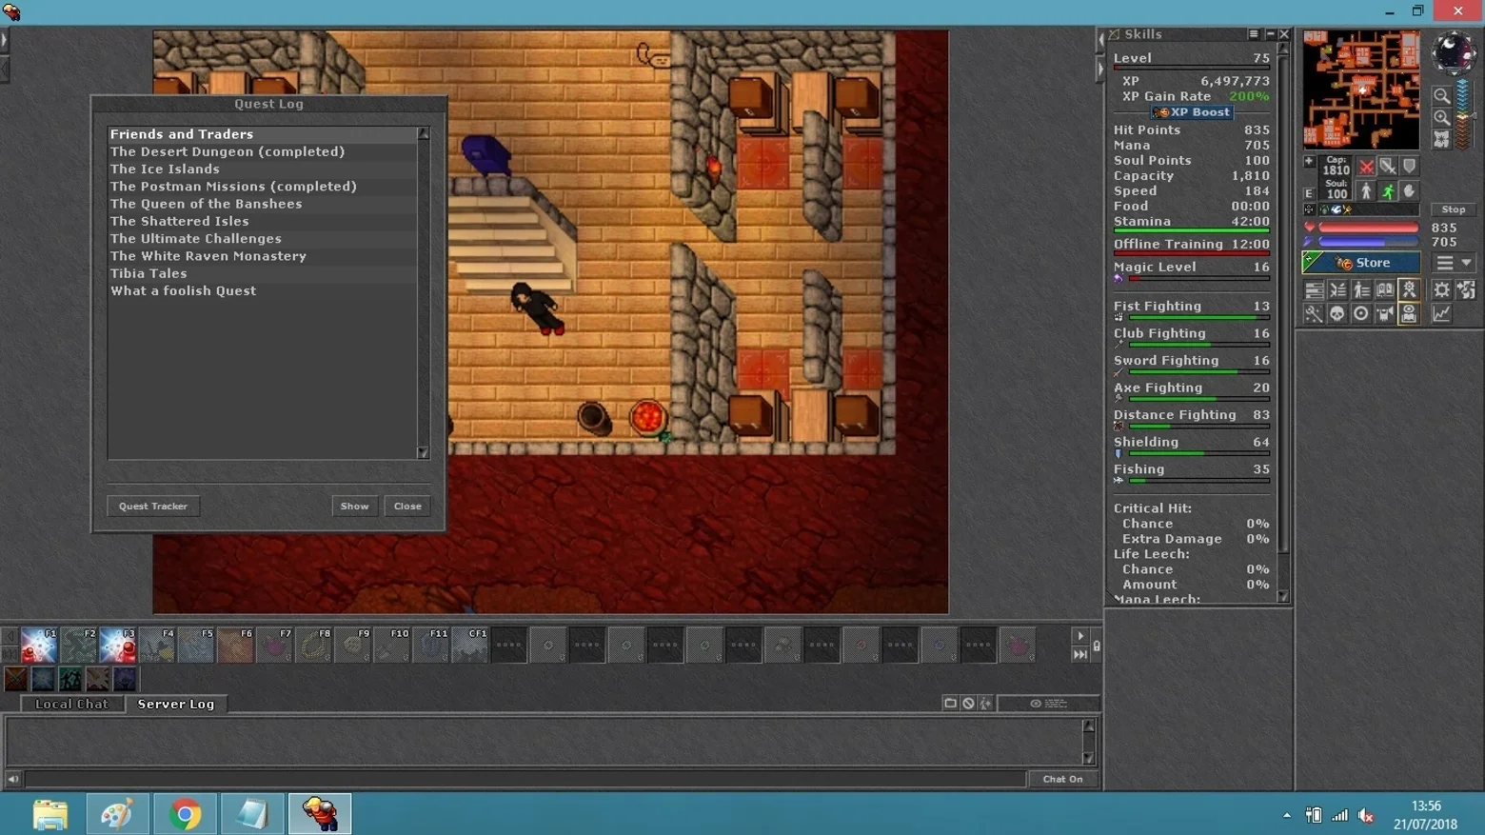Click the chat text input field
Image resolution: width=1485 pixels, height=835 pixels.
tap(525, 779)
